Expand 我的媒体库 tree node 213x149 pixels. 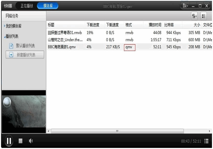click(x=5, y=26)
